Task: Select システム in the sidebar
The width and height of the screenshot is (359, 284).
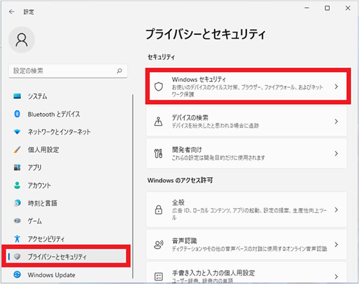Action: (x=38, y=96)
